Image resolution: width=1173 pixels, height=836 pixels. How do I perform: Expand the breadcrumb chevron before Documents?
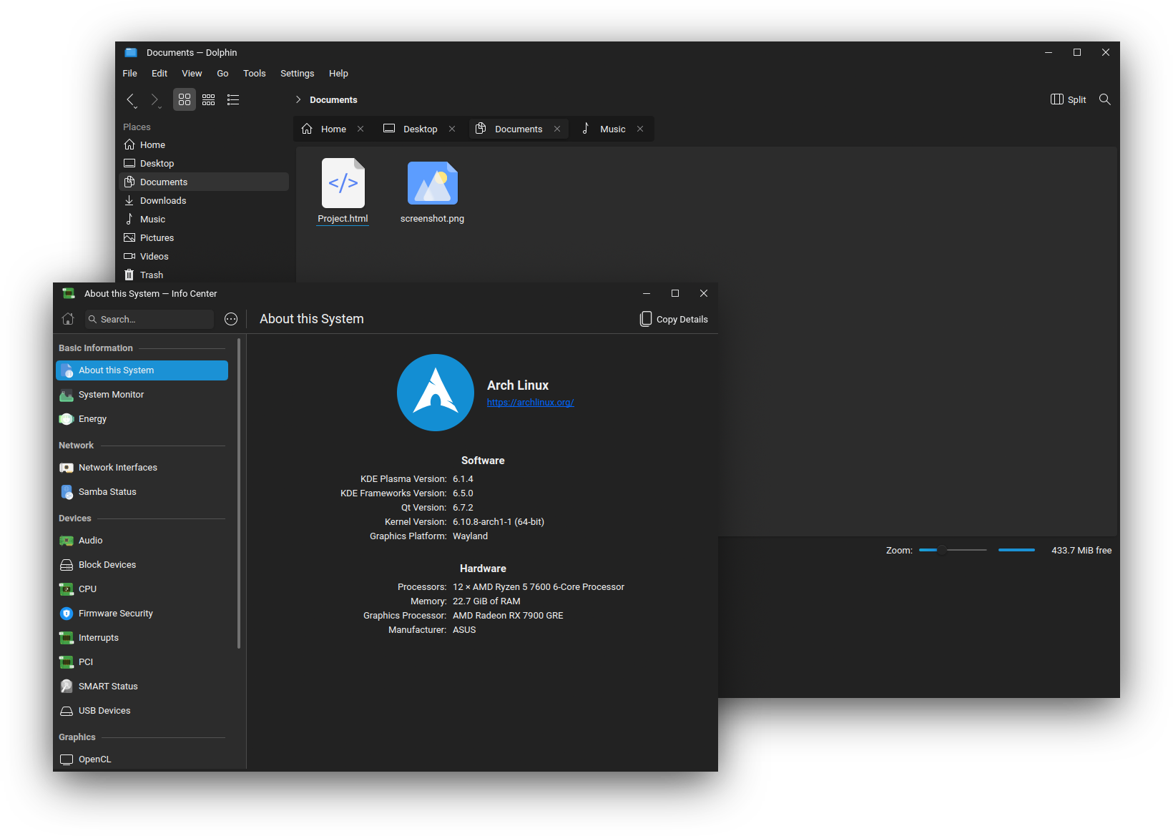pyautogui.click(x=298, y=99)
